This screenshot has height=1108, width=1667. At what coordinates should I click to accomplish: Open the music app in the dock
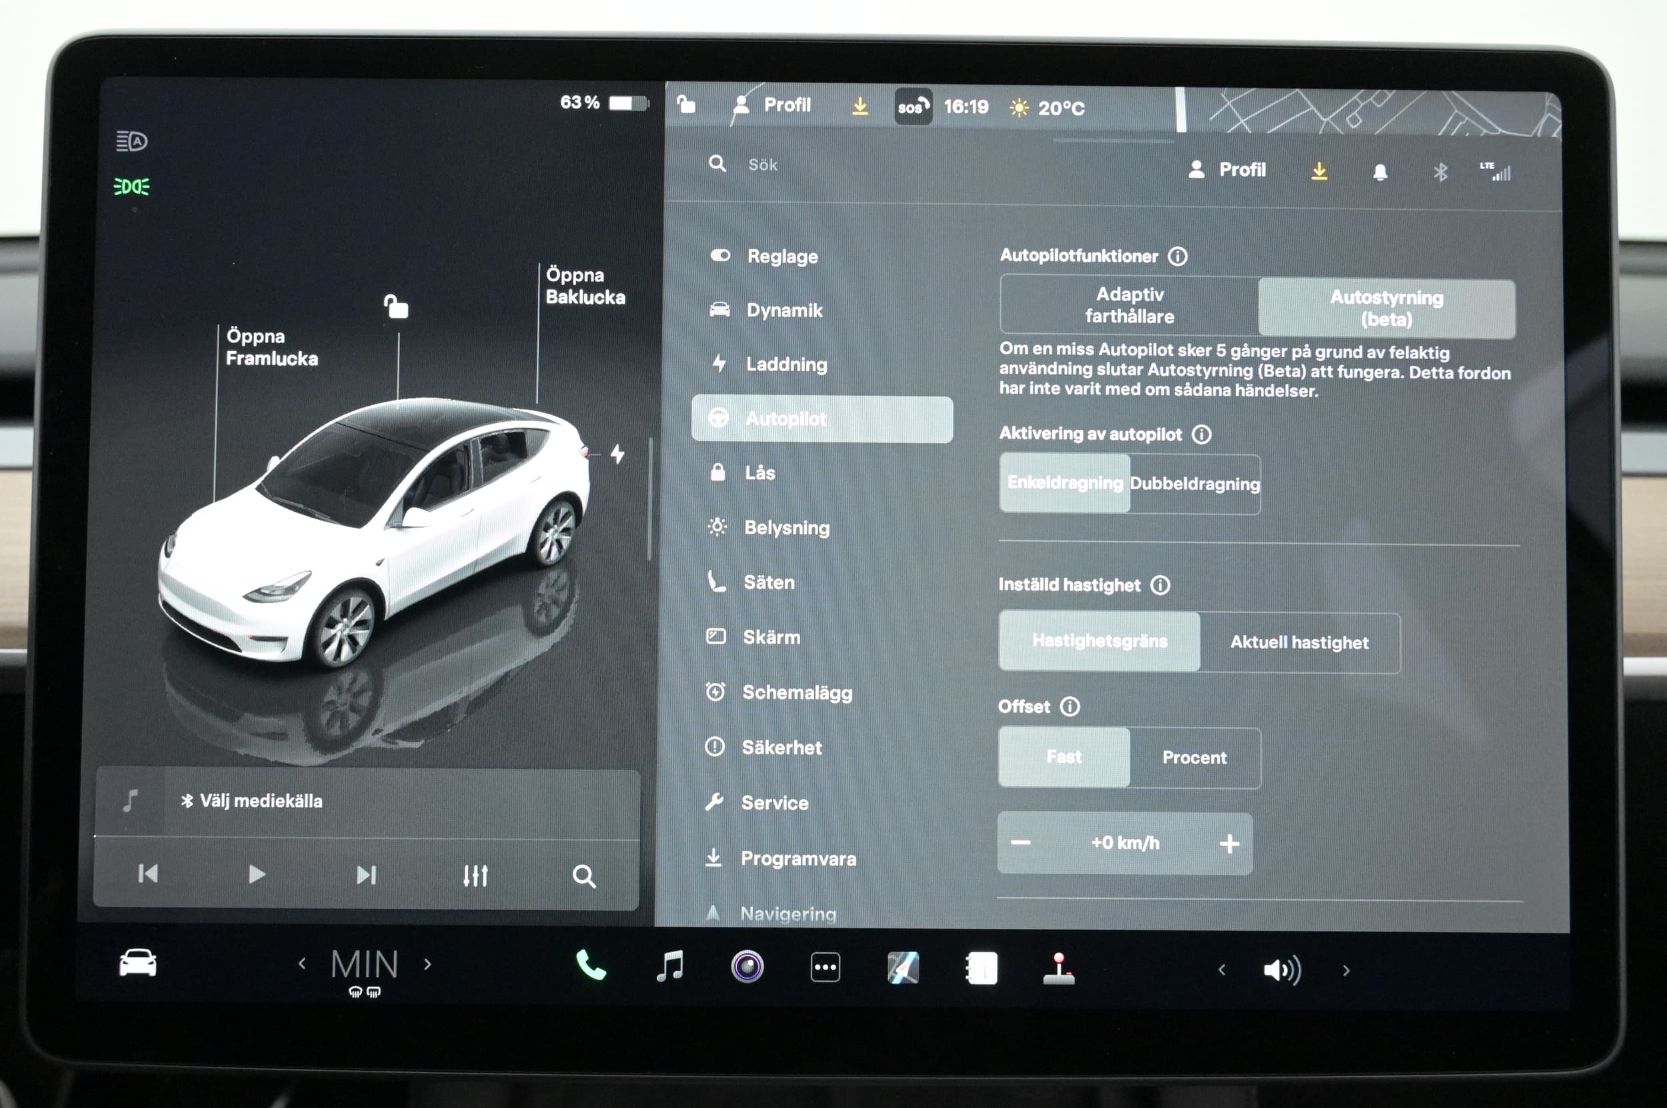[x=669, y=966]
